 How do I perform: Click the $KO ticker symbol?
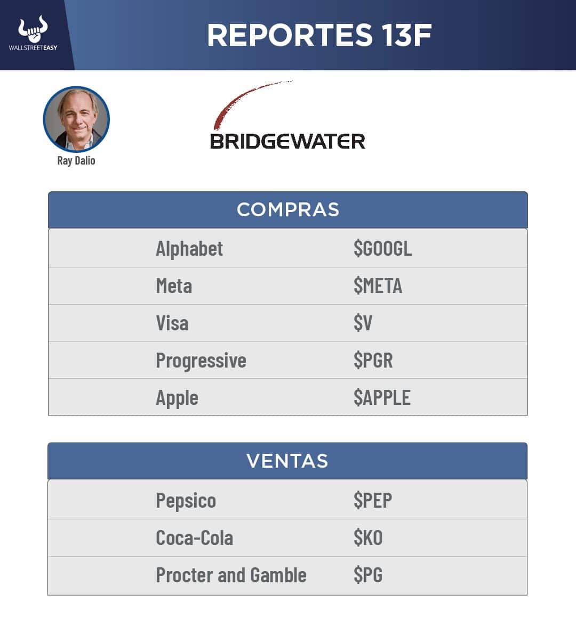pos(368,538)
